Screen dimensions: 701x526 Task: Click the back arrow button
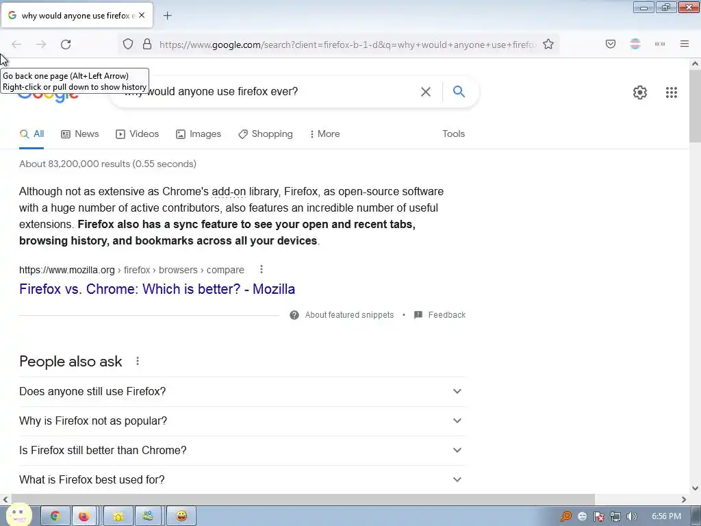click(16, 45)
